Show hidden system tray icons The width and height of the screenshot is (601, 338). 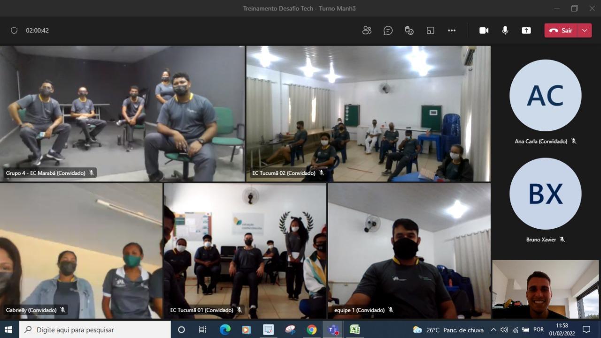(x=493, y=330)
